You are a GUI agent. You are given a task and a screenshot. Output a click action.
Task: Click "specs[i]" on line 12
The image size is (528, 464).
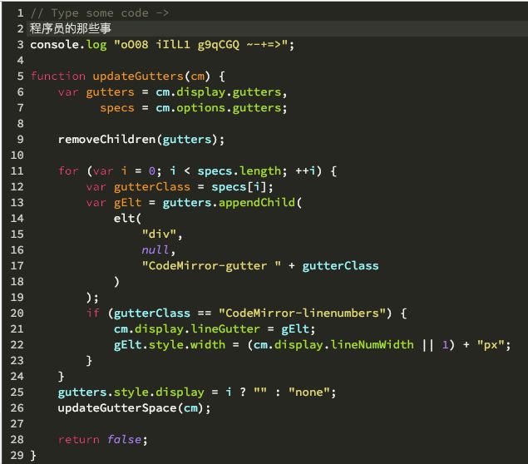click(239, 187)
